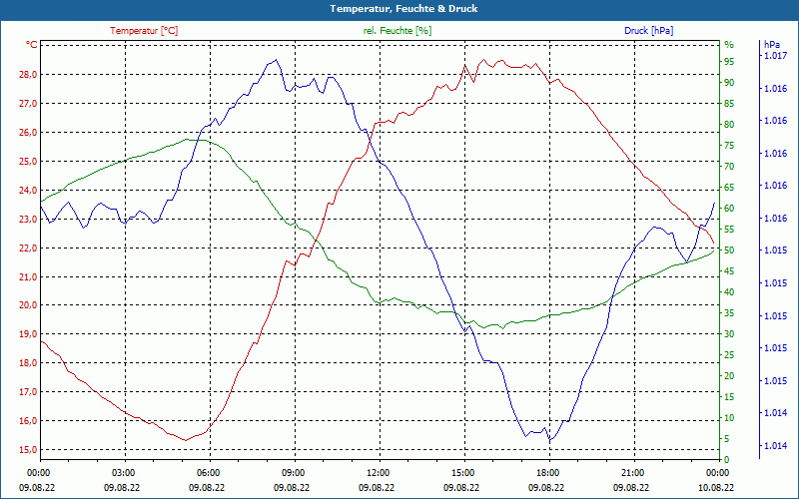The image size is (799, 499).
Task: Click the 65 humidity tick label
Action: click(x=729, y=188)
